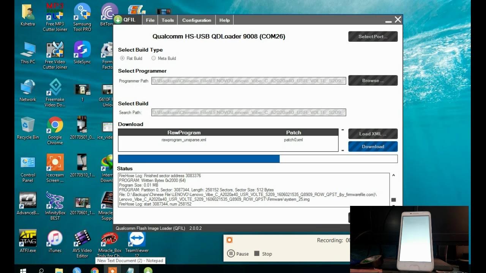The height and width of the screenshot is (273, 486).
Task: Click the minus button above Load XML
Action: [342, 130]
